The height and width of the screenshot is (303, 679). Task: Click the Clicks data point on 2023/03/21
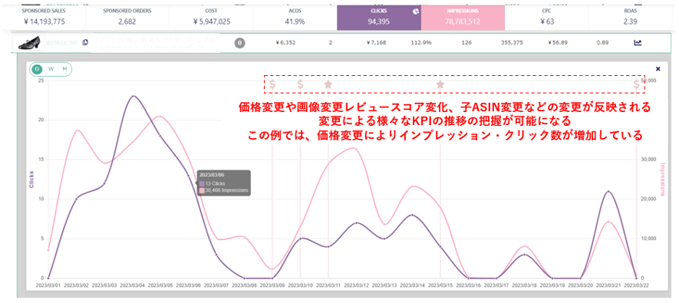pyautogui.click(x=609, y=191)
